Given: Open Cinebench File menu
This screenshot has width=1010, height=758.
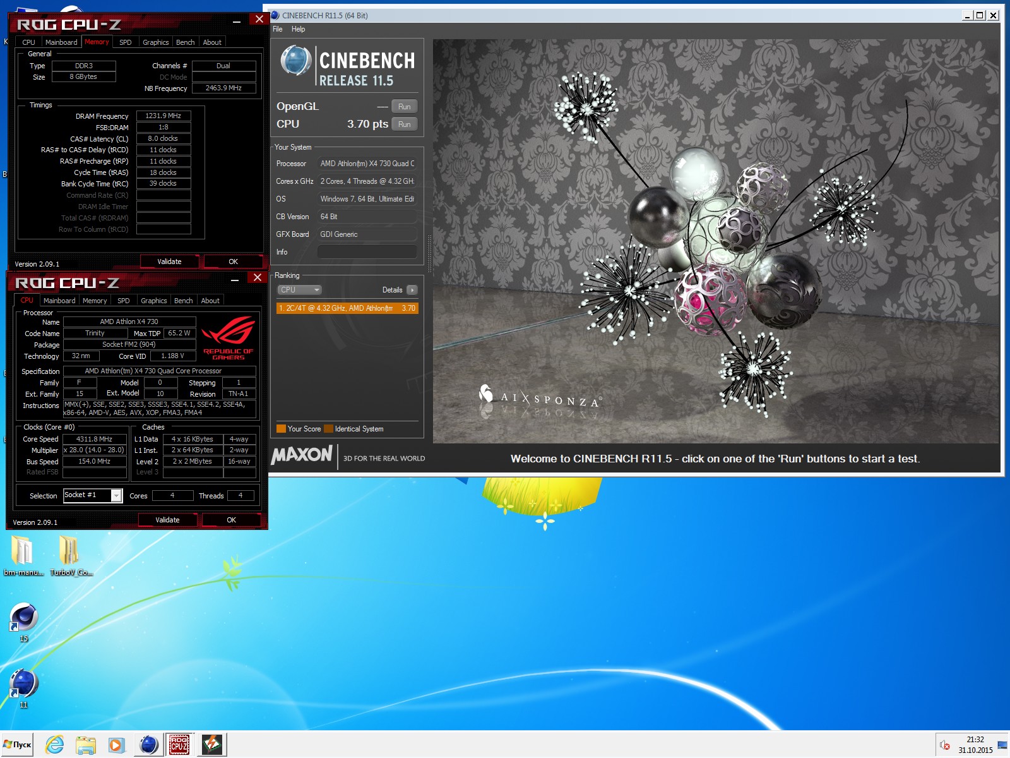Looking at the screenshot, I should pyautogui.click(x=278, y=29).
